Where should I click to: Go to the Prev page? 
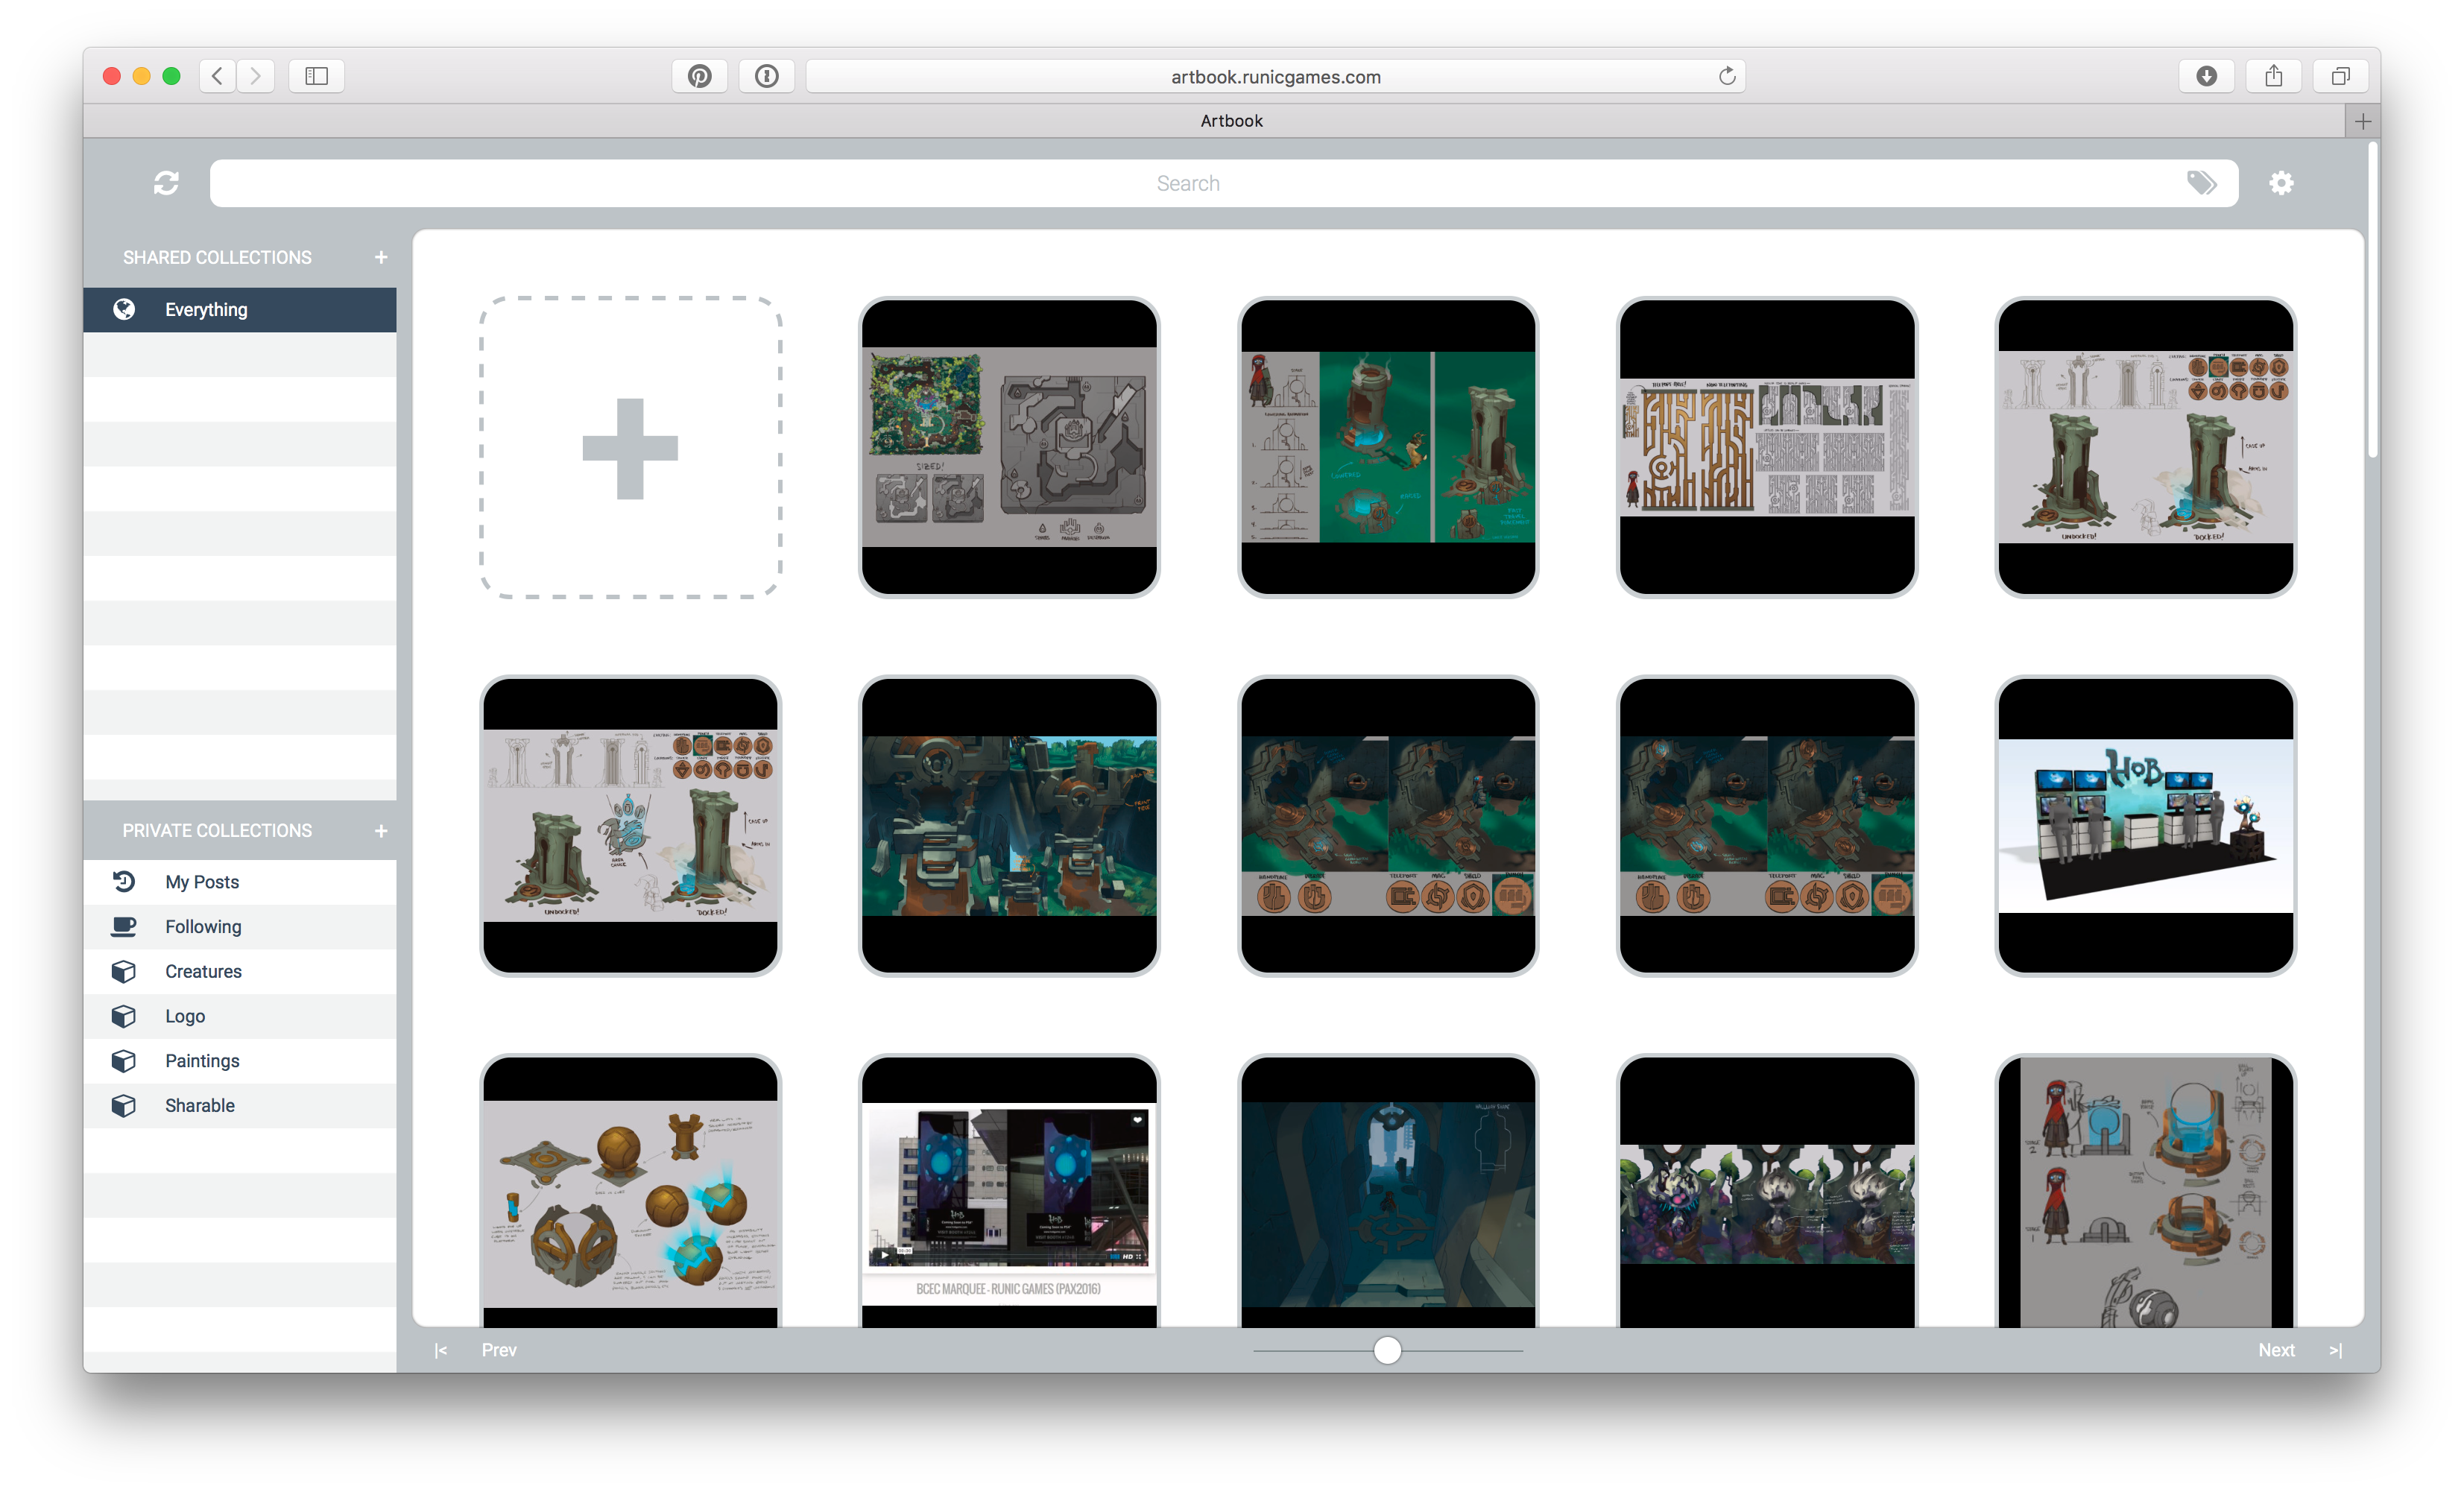click(499, 1350)
